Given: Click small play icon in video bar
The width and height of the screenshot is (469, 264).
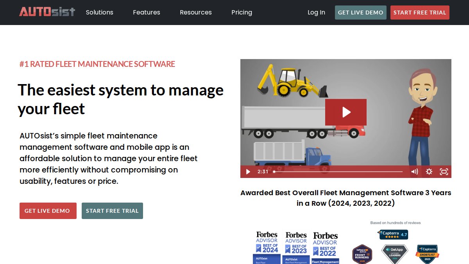Looking at the screenshot, I should pos(248,172).
